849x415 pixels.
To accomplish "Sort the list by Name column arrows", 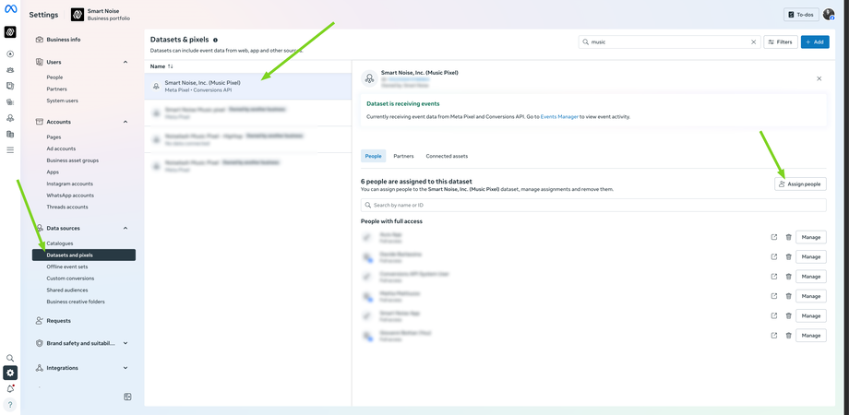I will coord(171,66).
